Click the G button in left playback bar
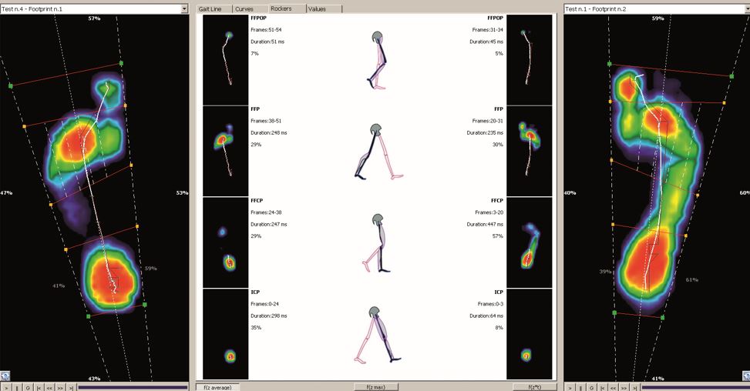Viewport: 750px width, 391px height. tap(28, 388)
